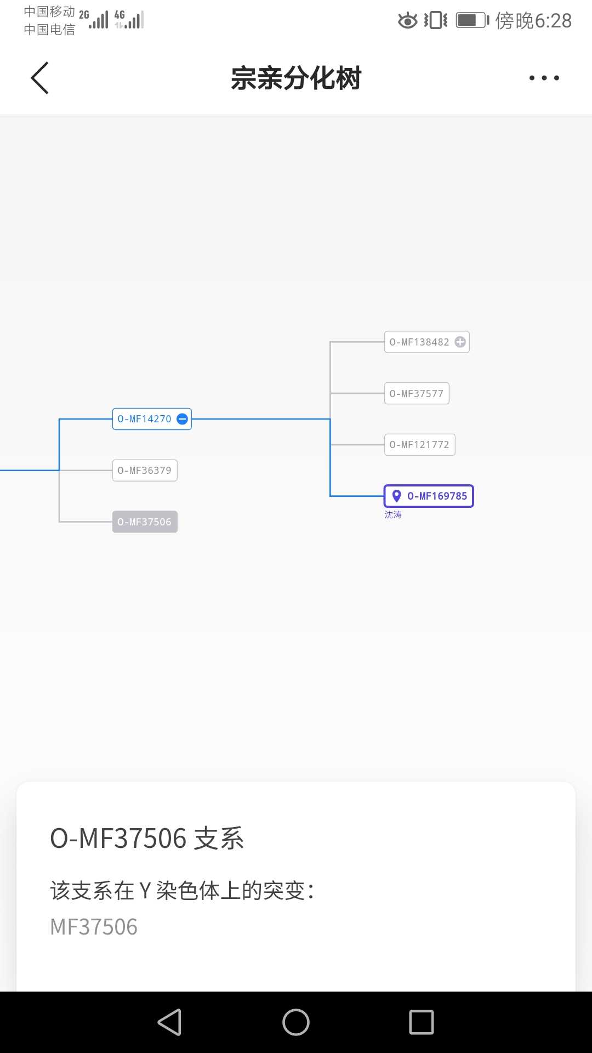The image size is (592, 1053).
Task: Select the O-MF121772 tree node
Action: click(419, 445)
